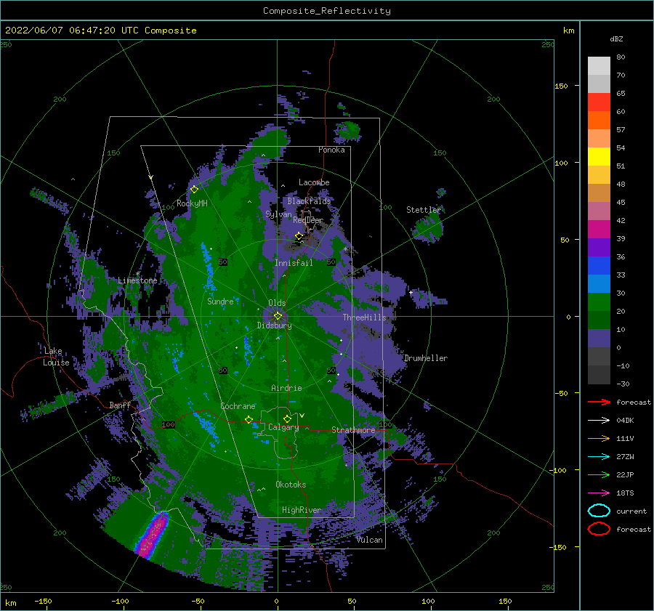The width and height of the screenshot is (654, 611).
Task: Select the Sundre label
Action: point(220,302)
